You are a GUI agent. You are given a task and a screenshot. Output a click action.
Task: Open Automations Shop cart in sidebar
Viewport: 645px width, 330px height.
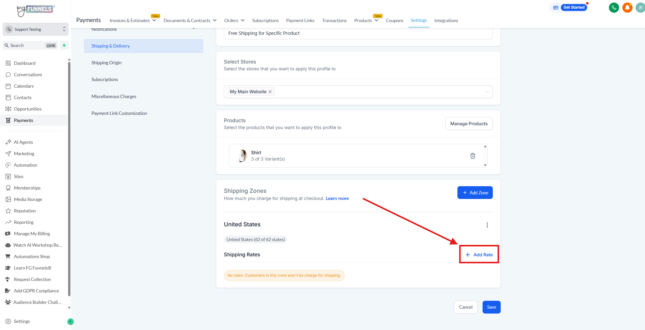[32, 256]
